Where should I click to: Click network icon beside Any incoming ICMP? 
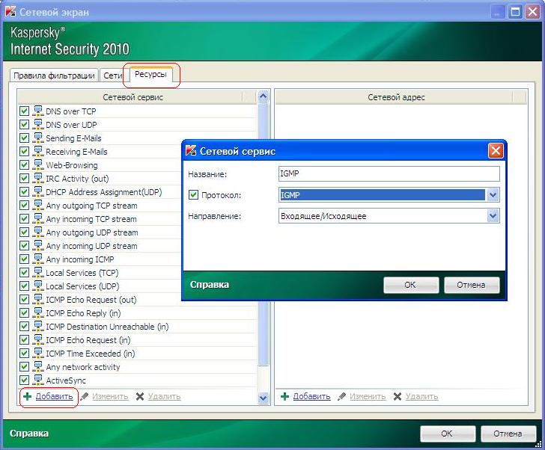38,259
